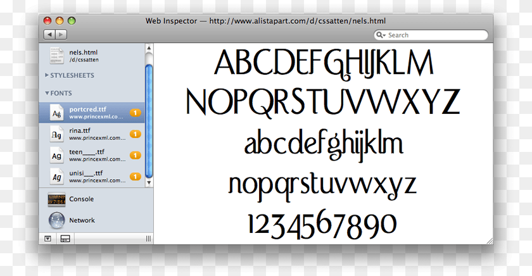This screenshot has width=532, height=276.
Task: Click warning badge on rina.ttf
Action: (136, 134)
